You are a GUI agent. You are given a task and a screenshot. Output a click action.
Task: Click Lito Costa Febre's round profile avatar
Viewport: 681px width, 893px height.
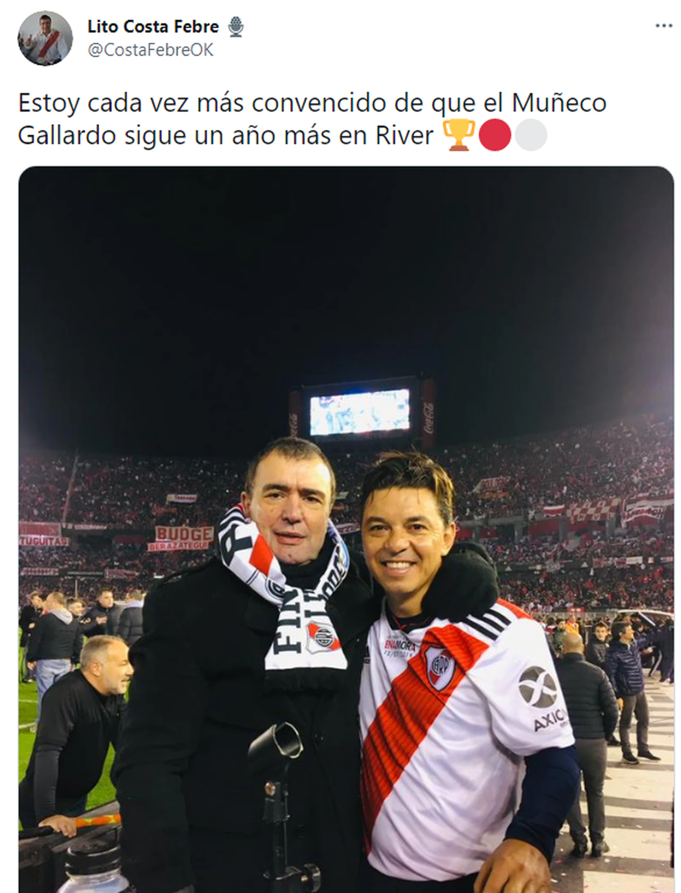click(45, 38)
